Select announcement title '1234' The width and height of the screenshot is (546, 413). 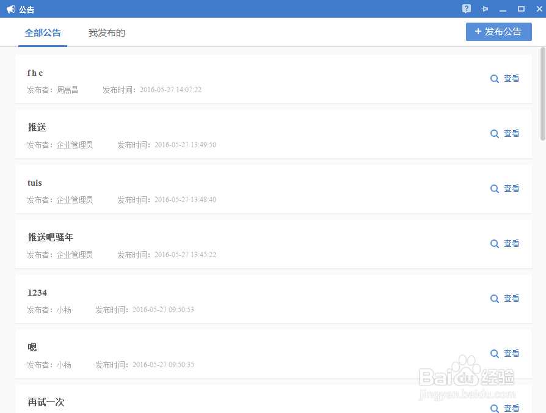(x=37, y=293)
